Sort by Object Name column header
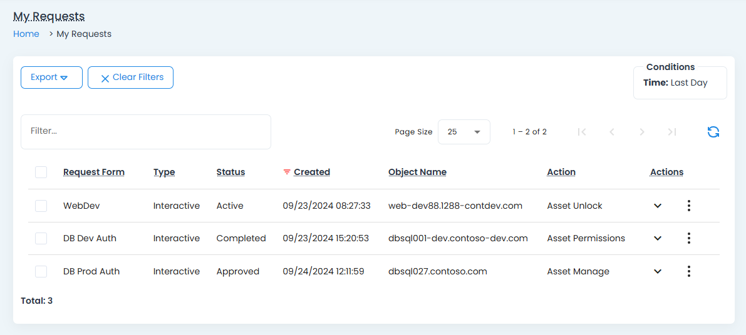Image resolution: width=746 pixels, height=335 pixels. pos(417,172)
